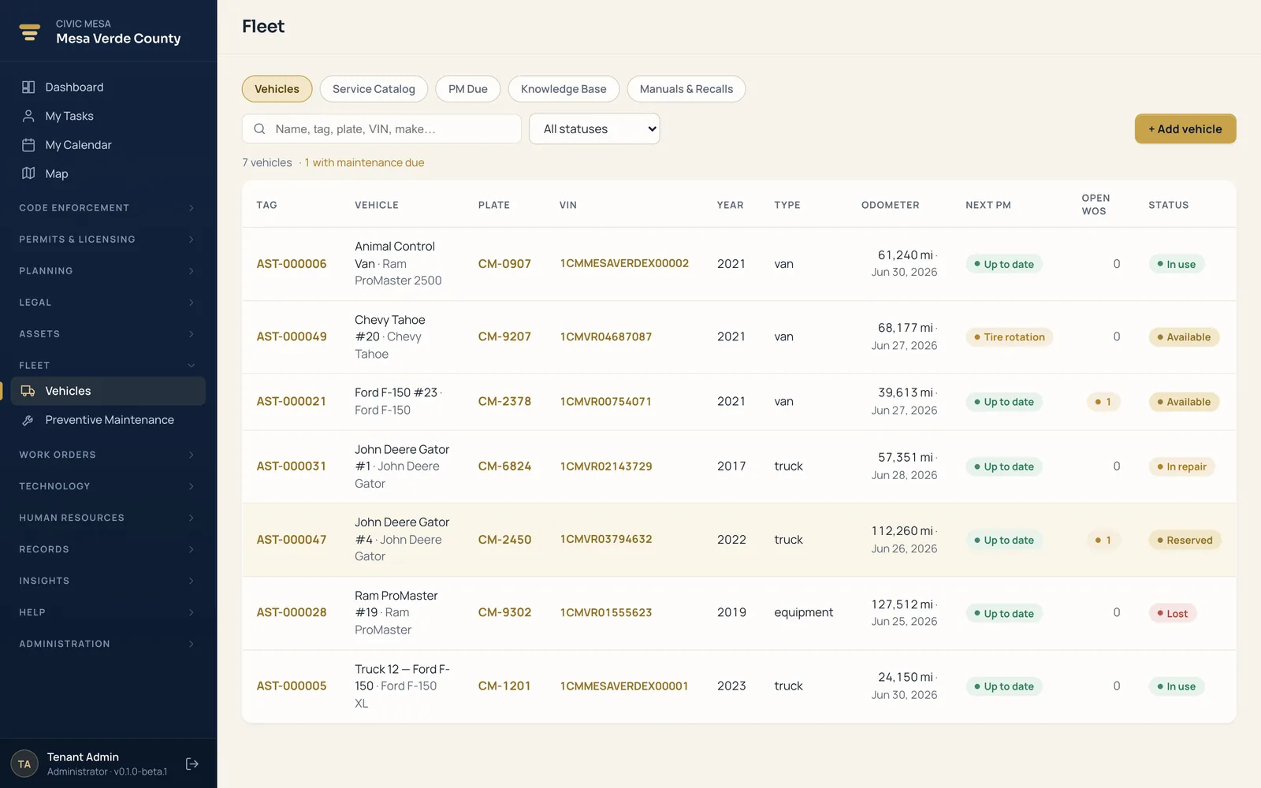This screenshot has width=1261, height=788.
Task: Click the open WO badge for AST-000021
Action: (1103, 402)
